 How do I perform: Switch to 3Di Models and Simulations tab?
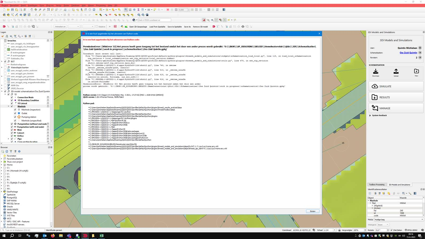pos(399,185)
